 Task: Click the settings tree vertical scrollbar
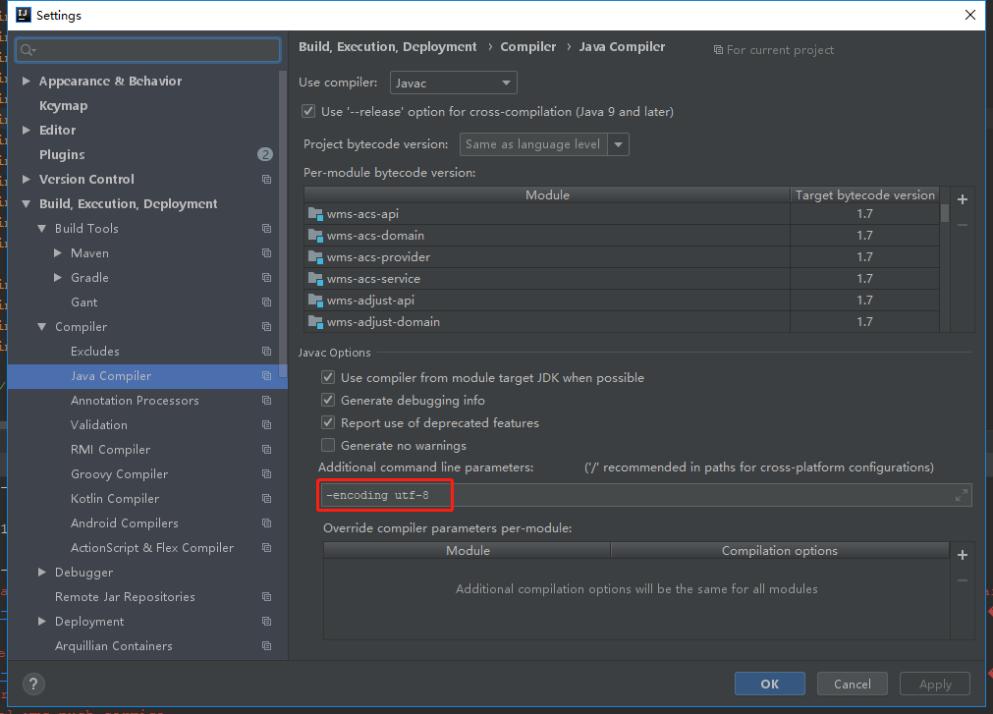[283, 226]
